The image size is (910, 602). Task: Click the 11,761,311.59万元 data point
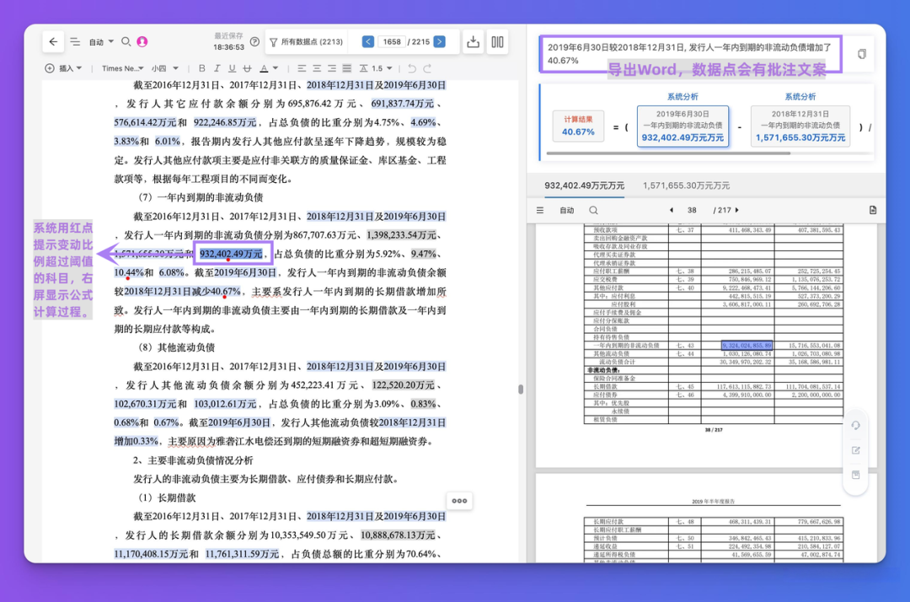[x=242, y=554]
